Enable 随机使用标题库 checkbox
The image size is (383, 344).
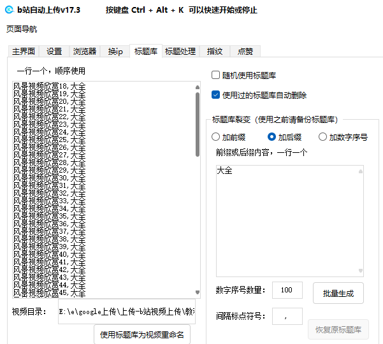216,75
